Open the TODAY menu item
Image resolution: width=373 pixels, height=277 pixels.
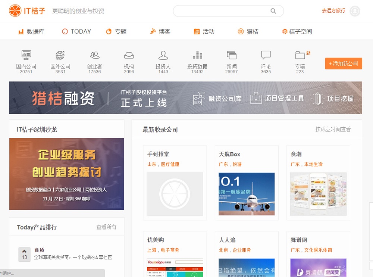76,31
